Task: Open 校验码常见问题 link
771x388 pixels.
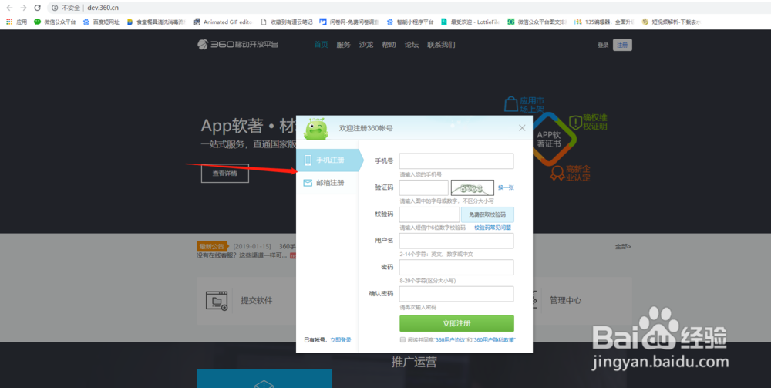Action: tap(493, 228)
